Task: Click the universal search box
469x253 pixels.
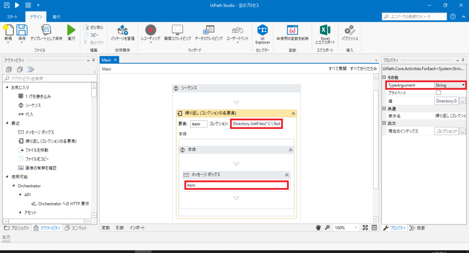Action: [x=414, y=16]
